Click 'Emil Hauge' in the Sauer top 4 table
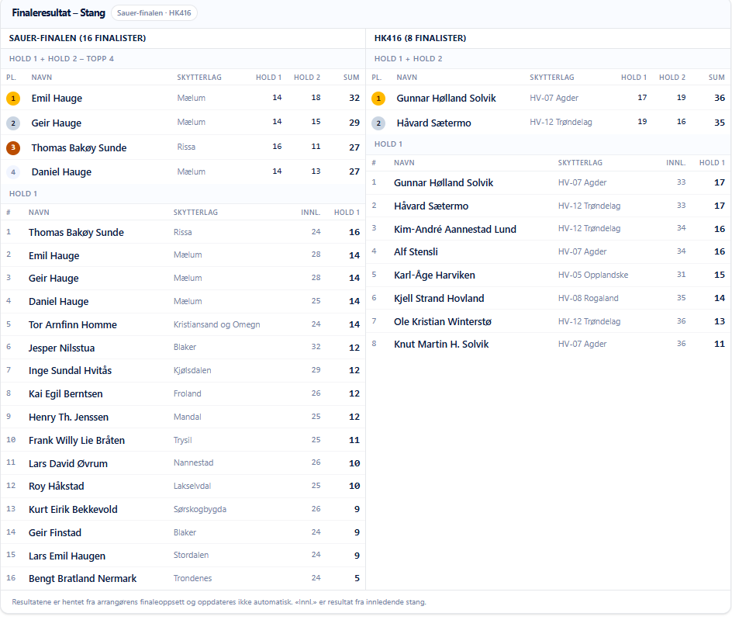Screen dimensions: 732x620 click(57, 98)
